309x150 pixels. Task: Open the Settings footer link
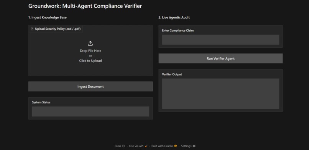188,146
